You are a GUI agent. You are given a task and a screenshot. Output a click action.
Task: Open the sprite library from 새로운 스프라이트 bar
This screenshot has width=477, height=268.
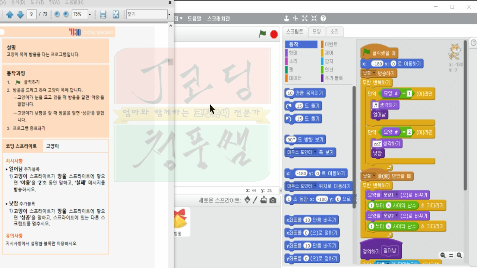click(x=247, y=200)
